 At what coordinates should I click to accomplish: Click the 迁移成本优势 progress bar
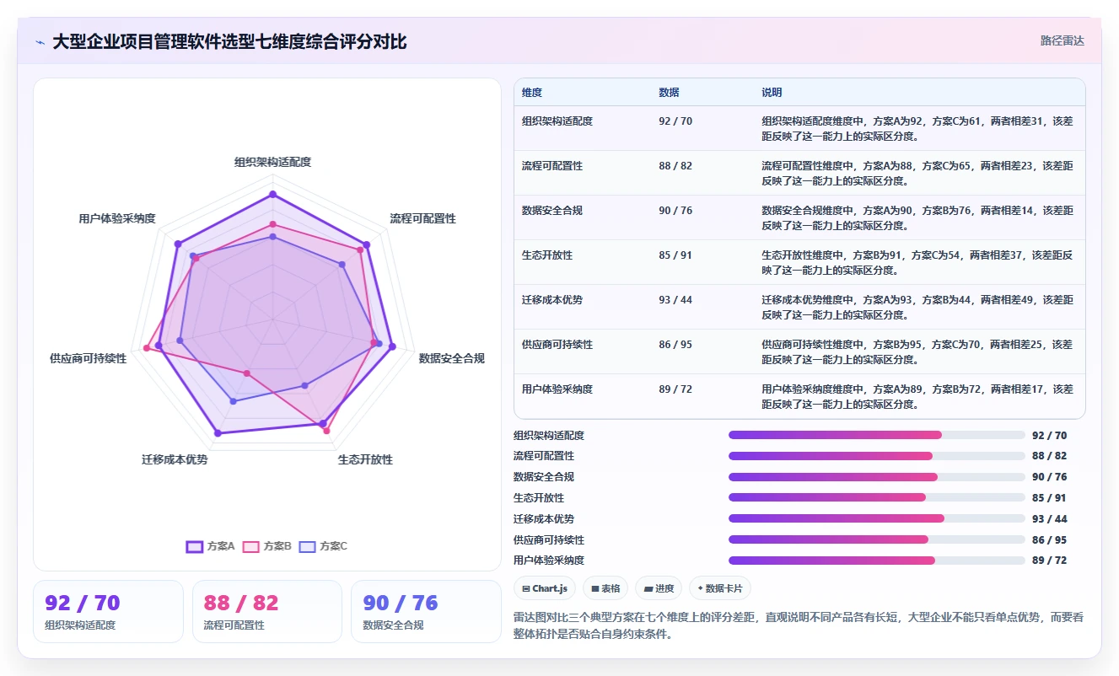click(877, 518)
